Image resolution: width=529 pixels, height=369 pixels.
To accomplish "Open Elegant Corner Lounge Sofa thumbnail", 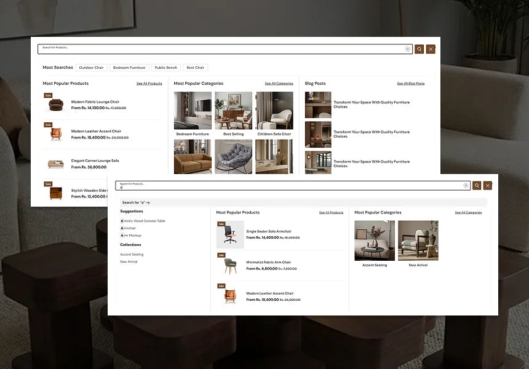I will 55,164.
